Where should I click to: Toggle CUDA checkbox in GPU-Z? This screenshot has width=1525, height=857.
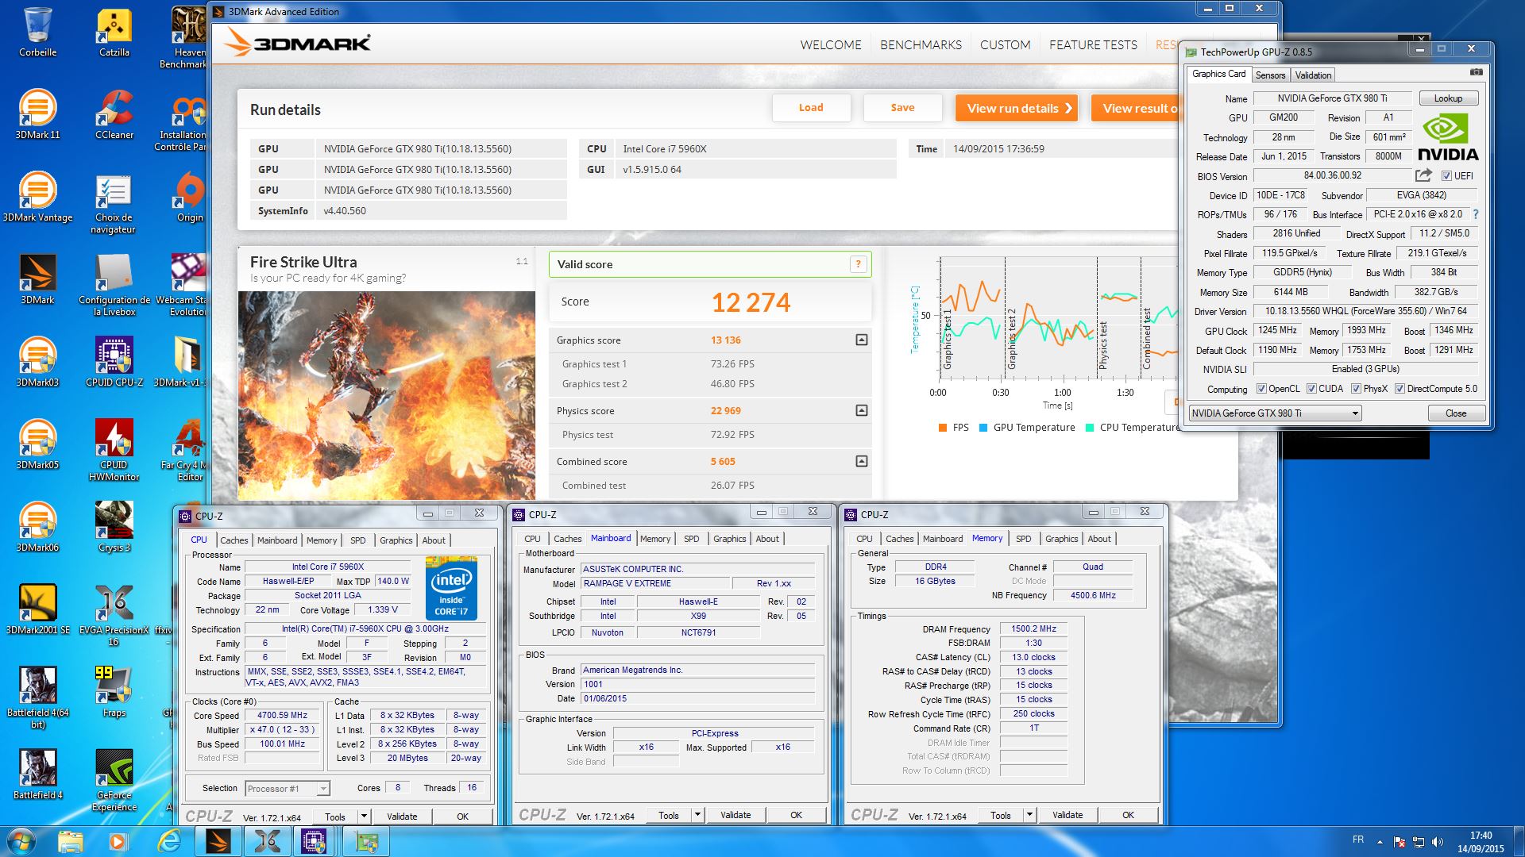[1311, 389]
